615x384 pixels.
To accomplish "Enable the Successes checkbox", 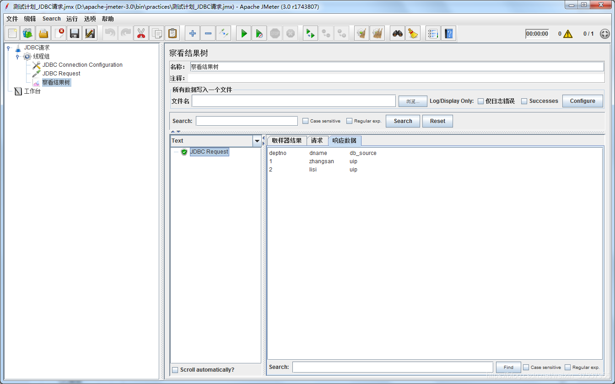I will [x=524, y=101].
